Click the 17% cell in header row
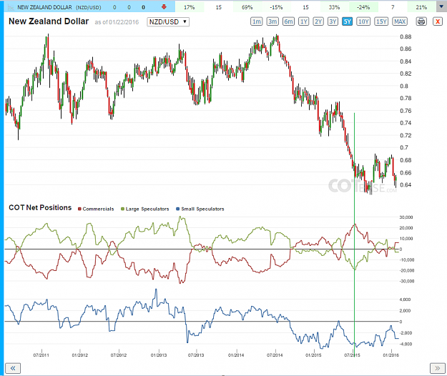Screen dimensions: 447x376 point(190,7)
